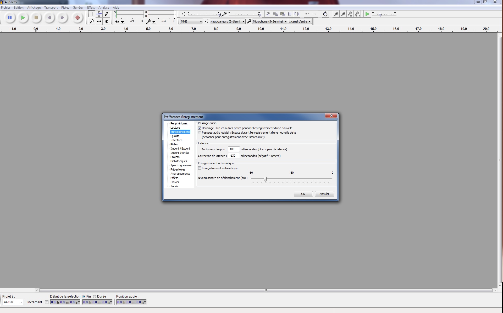503x313 pixels.
Task: Click the Correction de latence field
Action: point(233,156)
